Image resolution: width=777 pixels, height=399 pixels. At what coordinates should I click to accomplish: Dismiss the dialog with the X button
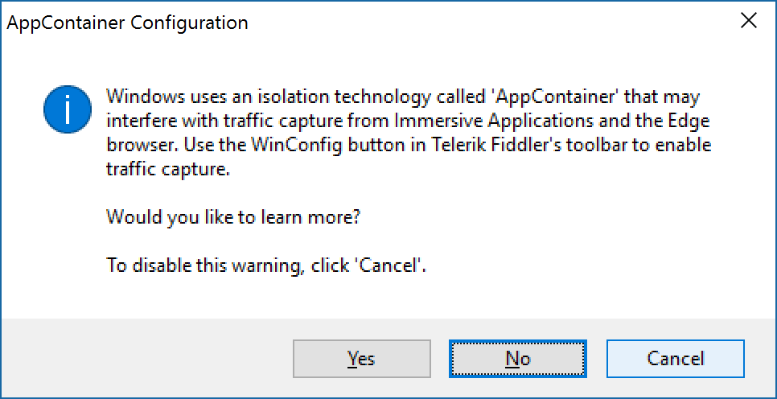pyautogui.click(x=748, y=22)
